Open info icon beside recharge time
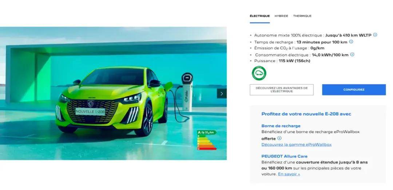Screen dimensions: 393x190 point(351,42)
